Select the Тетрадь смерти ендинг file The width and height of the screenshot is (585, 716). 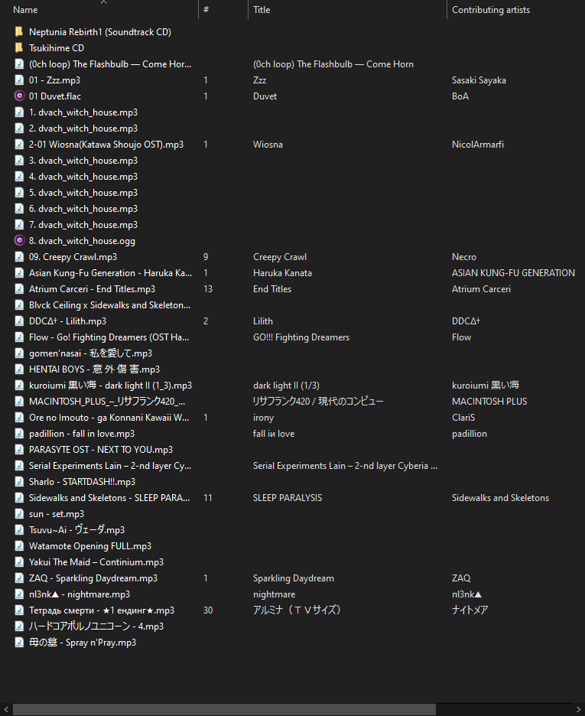point(101,610)
